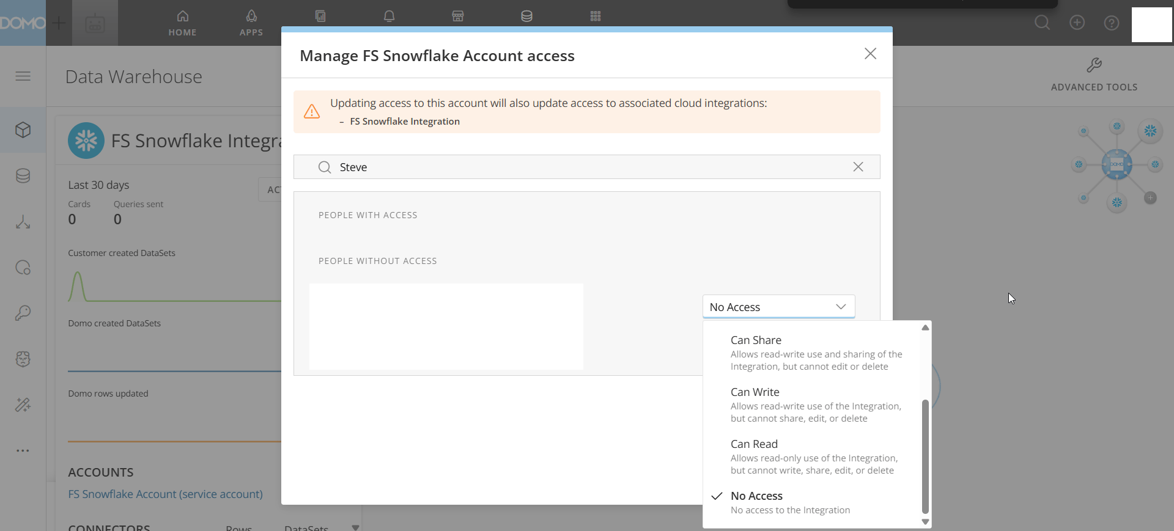The image size is (1174, 531).
Task: Close the Manage FS Snowflake Account access dialog
Action: click(870, 54)
